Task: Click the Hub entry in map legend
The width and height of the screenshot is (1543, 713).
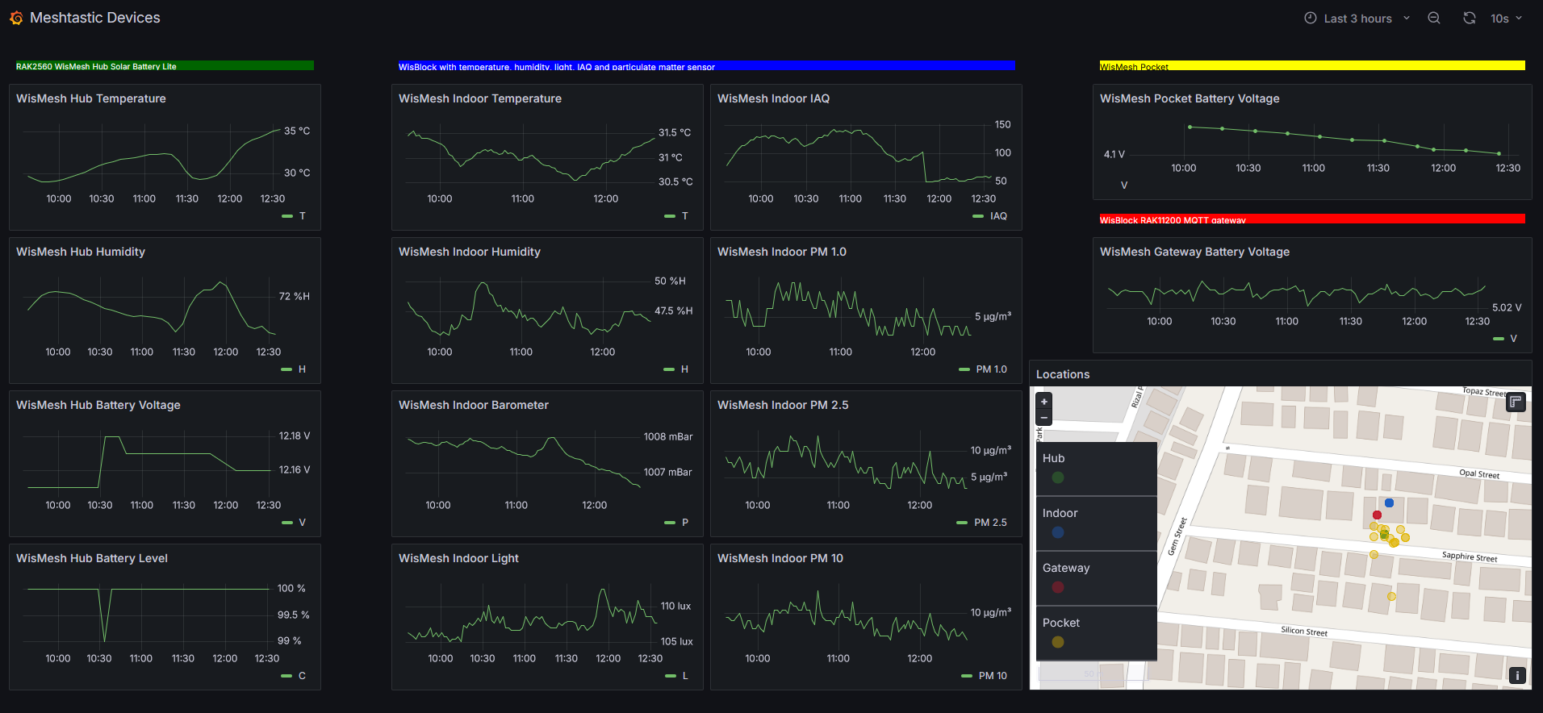Action: [x=1097, y=469]
